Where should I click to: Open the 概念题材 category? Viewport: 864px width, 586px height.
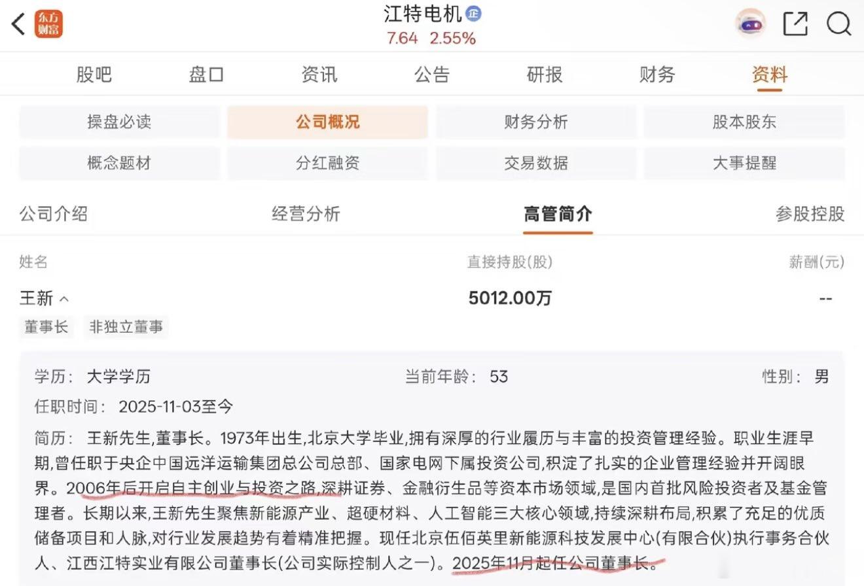pos(119,163)
